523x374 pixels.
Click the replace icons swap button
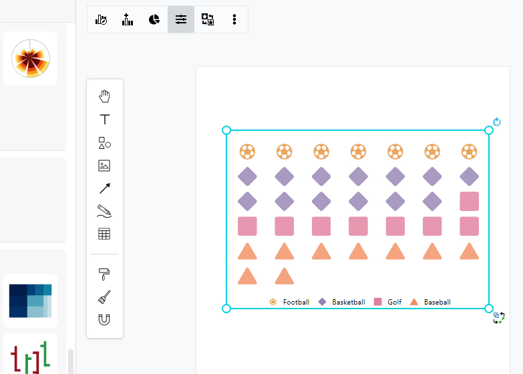pyautogui.click(x=208, y=19)
